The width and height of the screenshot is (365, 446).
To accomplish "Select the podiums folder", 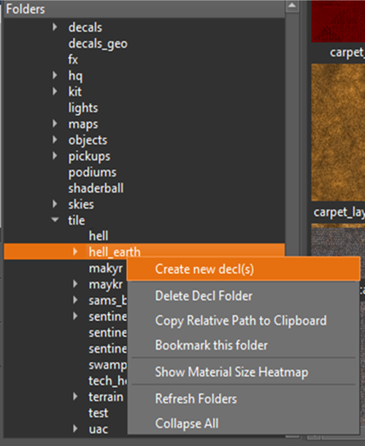I will click(x=92, y=173).
